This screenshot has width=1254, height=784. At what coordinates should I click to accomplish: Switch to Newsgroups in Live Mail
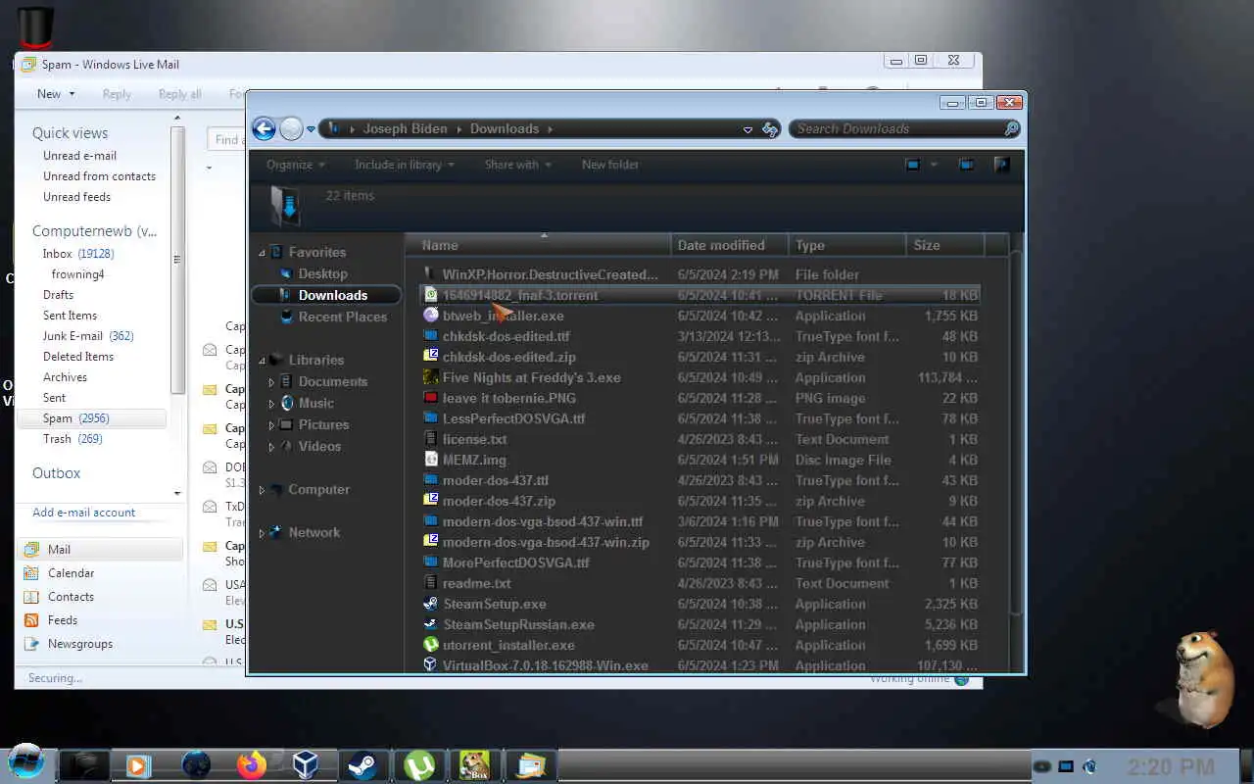point(80,644)
